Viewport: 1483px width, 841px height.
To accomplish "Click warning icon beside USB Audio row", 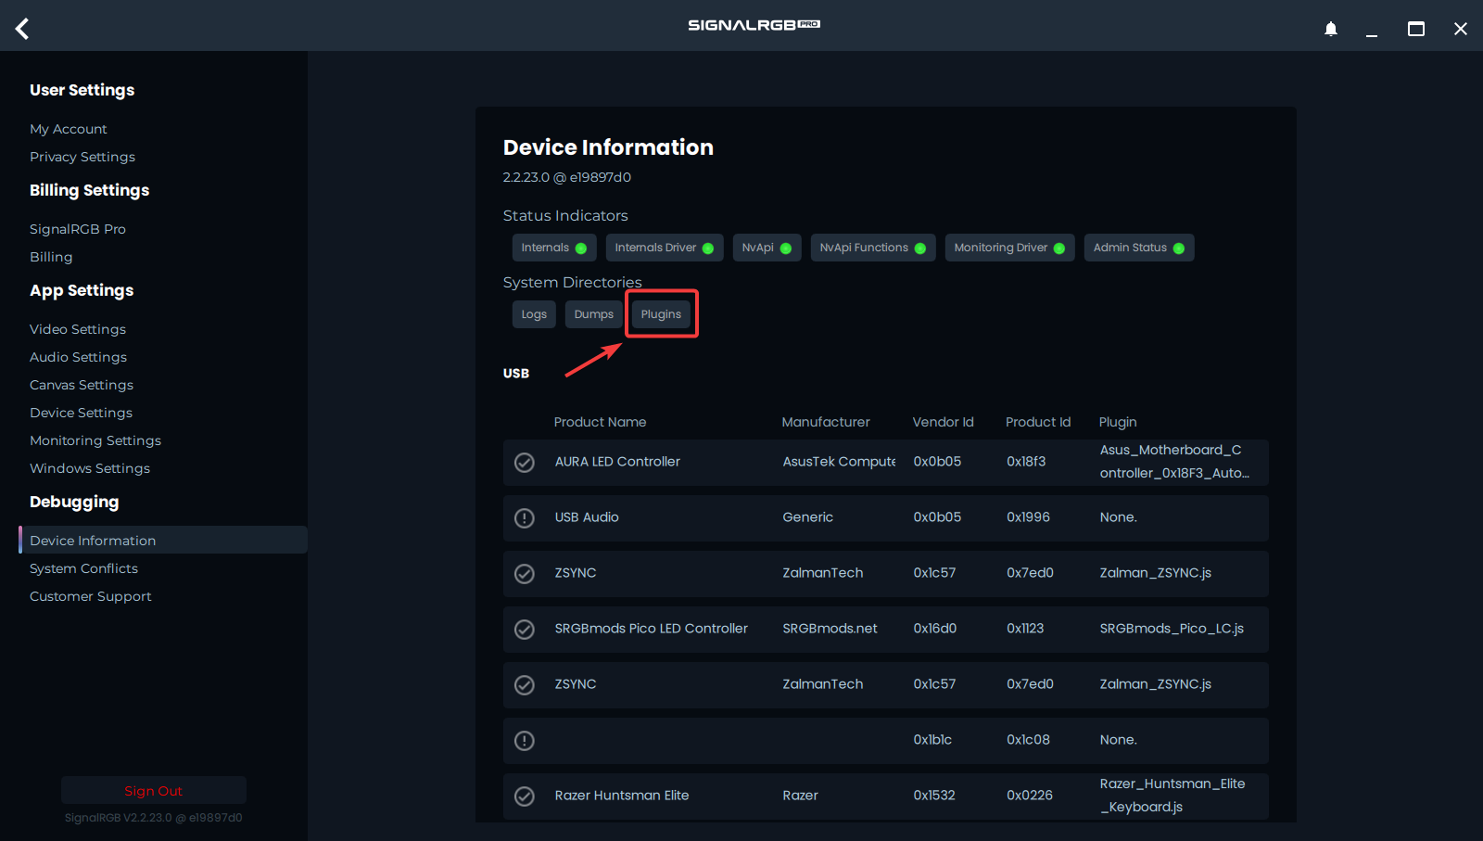I will click(x=525, y=518).
